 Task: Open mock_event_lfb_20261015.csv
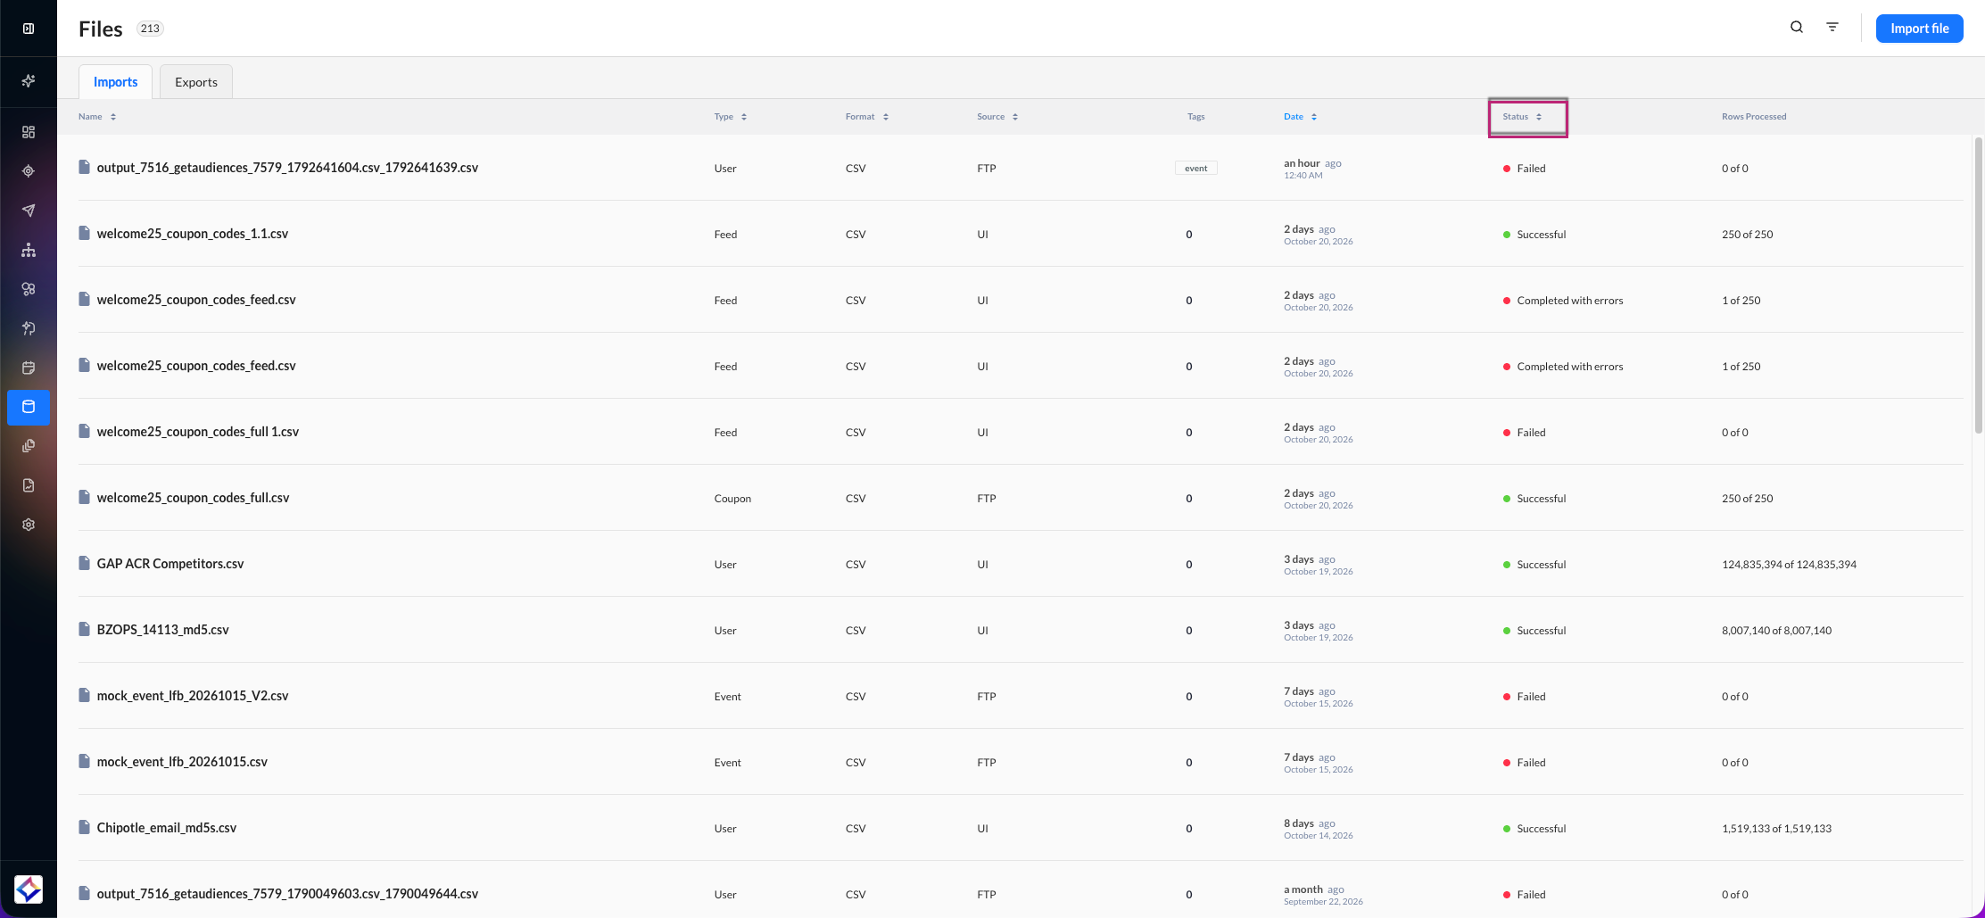click(182, 762)
